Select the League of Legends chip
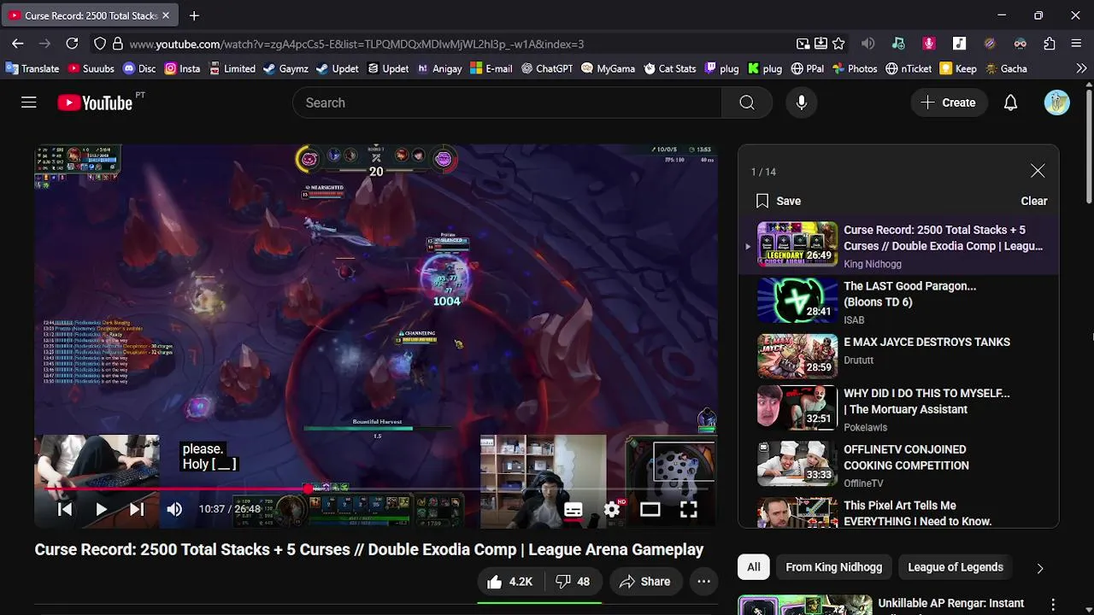Viewport: 1094px width, 615px height. coord(956,567)
